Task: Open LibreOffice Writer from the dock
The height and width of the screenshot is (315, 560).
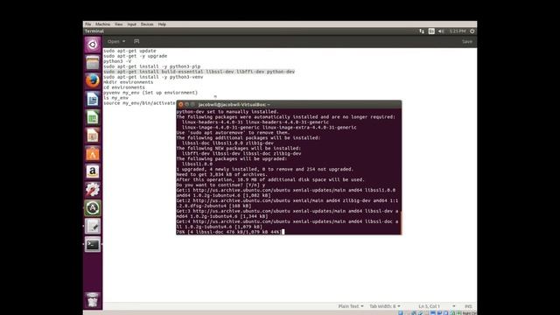Action: coord(93,99)
